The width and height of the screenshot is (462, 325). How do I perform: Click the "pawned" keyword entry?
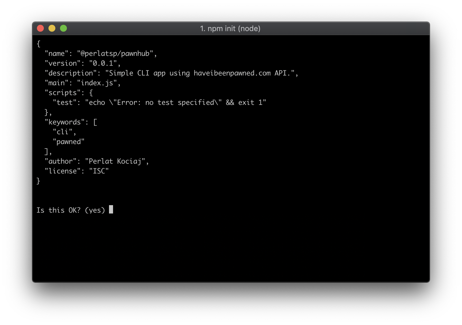point(69,142)
